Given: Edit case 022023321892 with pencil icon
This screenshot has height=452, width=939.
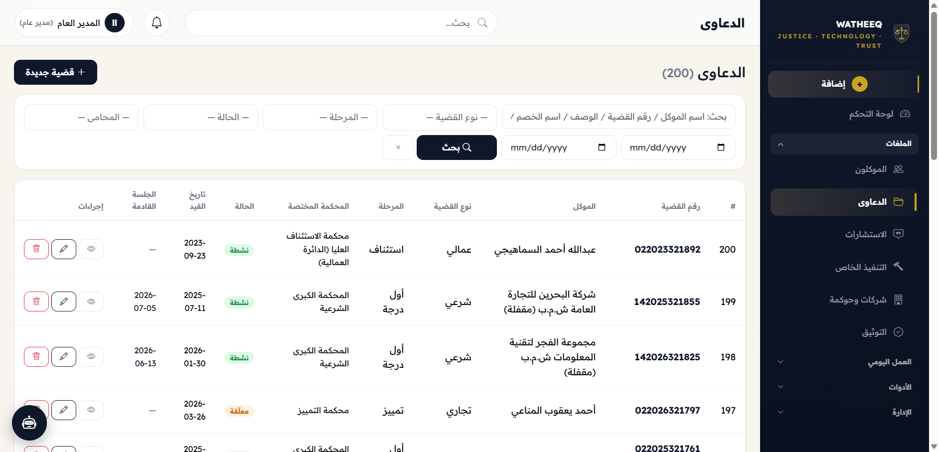Looking at the screenshot, I should pyautogui.click(x=64, y=249).
